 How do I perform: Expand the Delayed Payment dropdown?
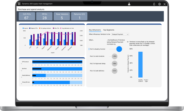coord(120,34)
